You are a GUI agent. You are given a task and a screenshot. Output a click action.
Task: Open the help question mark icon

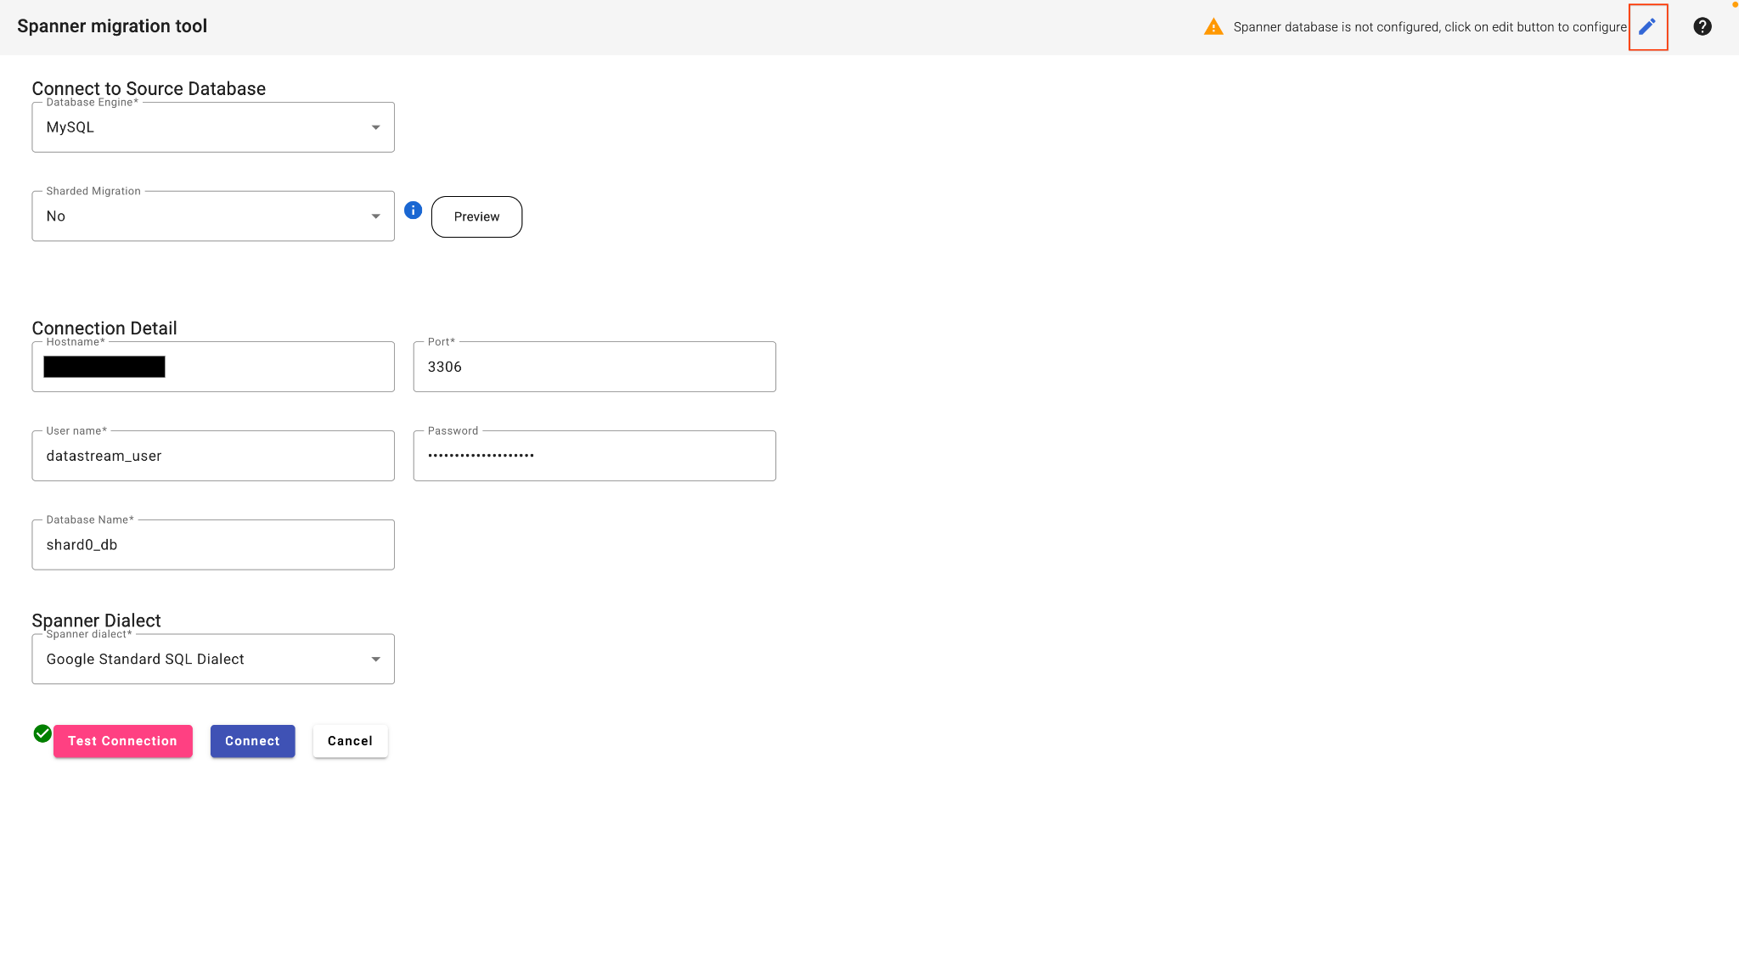point(1702,26)
